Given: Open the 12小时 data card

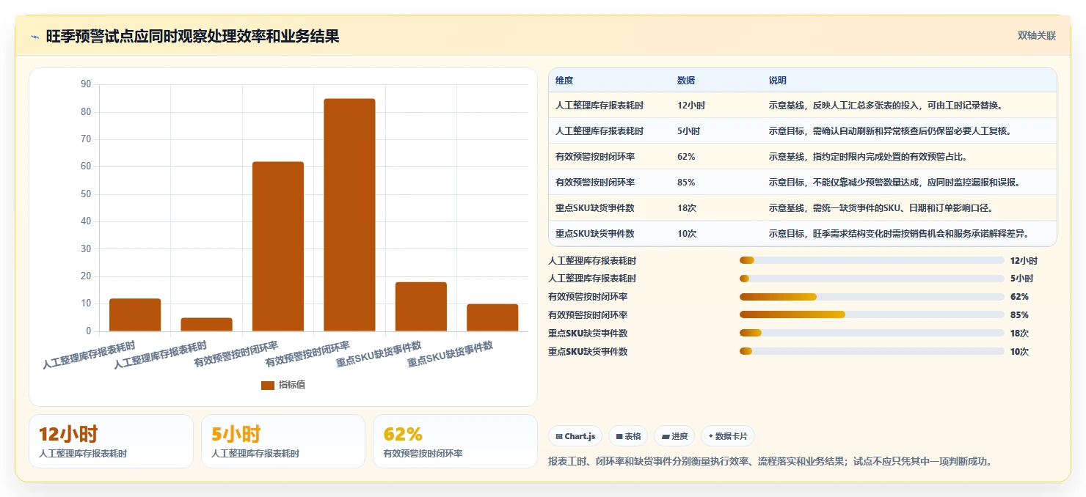Looking at the screenshot, I should [x=111, y=441].
